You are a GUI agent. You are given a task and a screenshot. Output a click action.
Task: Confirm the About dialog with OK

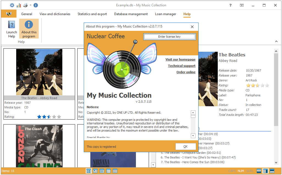click(x=185, y=147)
